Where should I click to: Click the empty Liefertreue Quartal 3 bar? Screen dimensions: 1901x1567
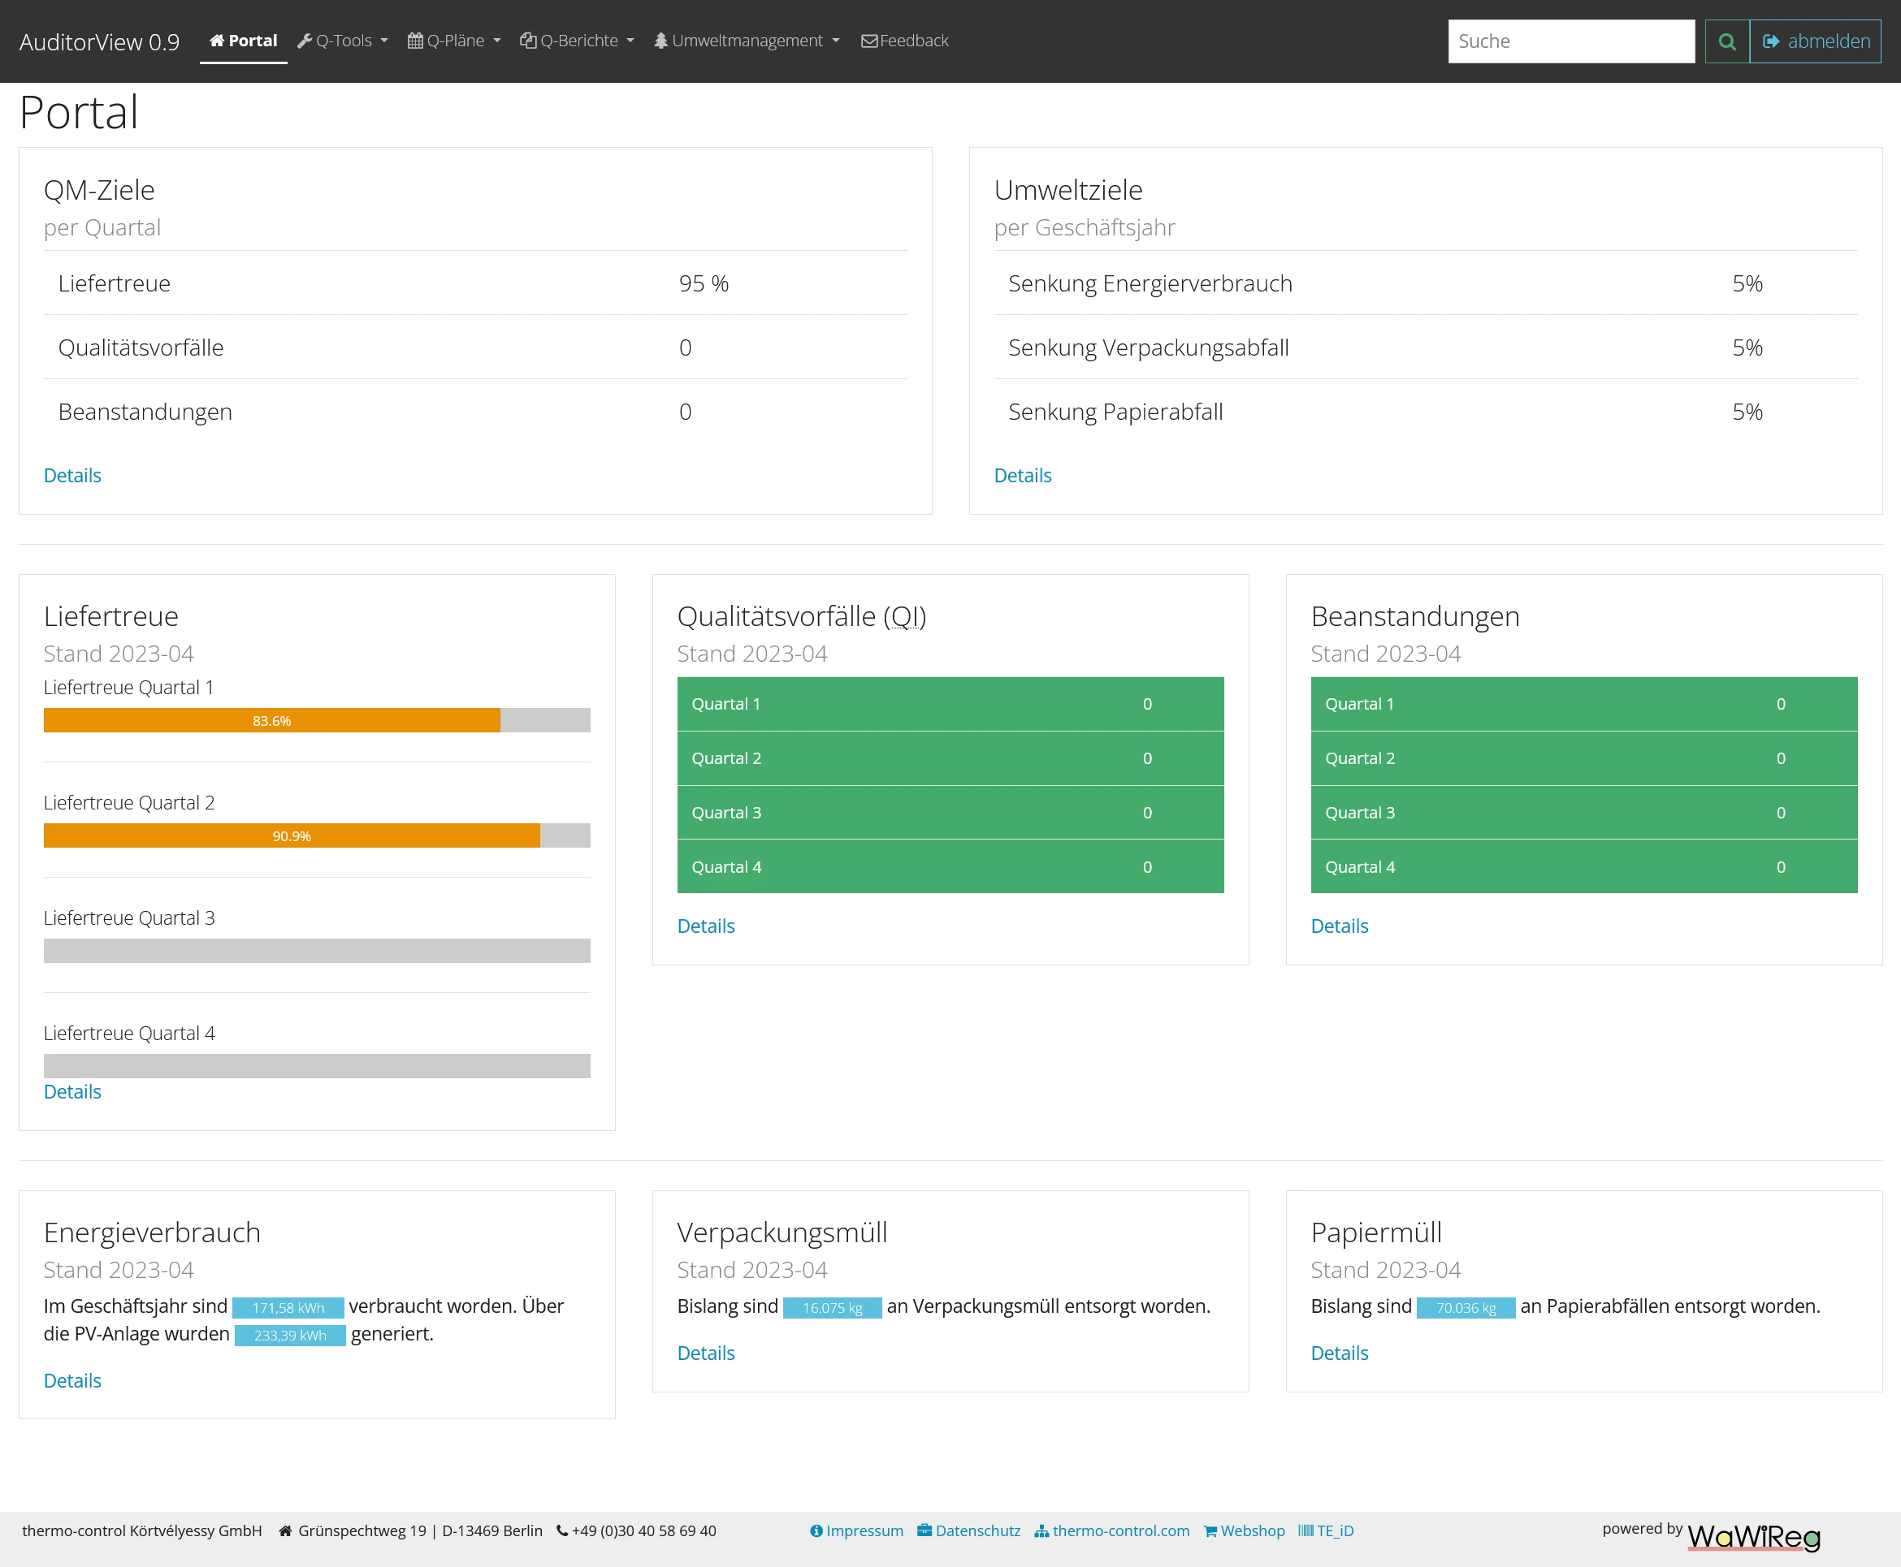click(x=317, y=951)
